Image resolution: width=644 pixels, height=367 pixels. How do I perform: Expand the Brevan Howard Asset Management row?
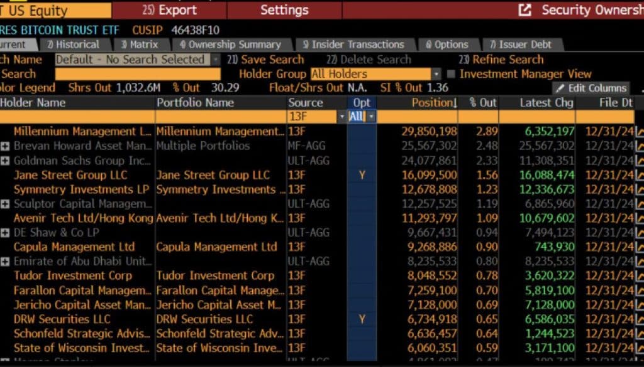6,146
